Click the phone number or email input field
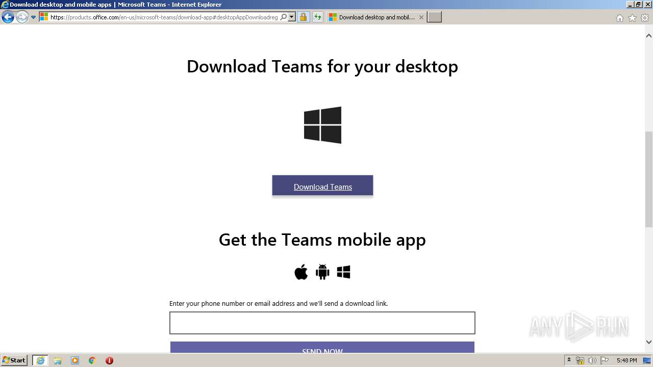 [322, 323]
